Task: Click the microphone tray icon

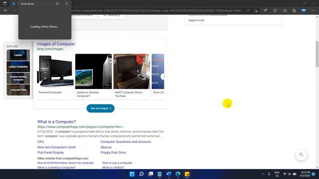Action: pos(269,174)
